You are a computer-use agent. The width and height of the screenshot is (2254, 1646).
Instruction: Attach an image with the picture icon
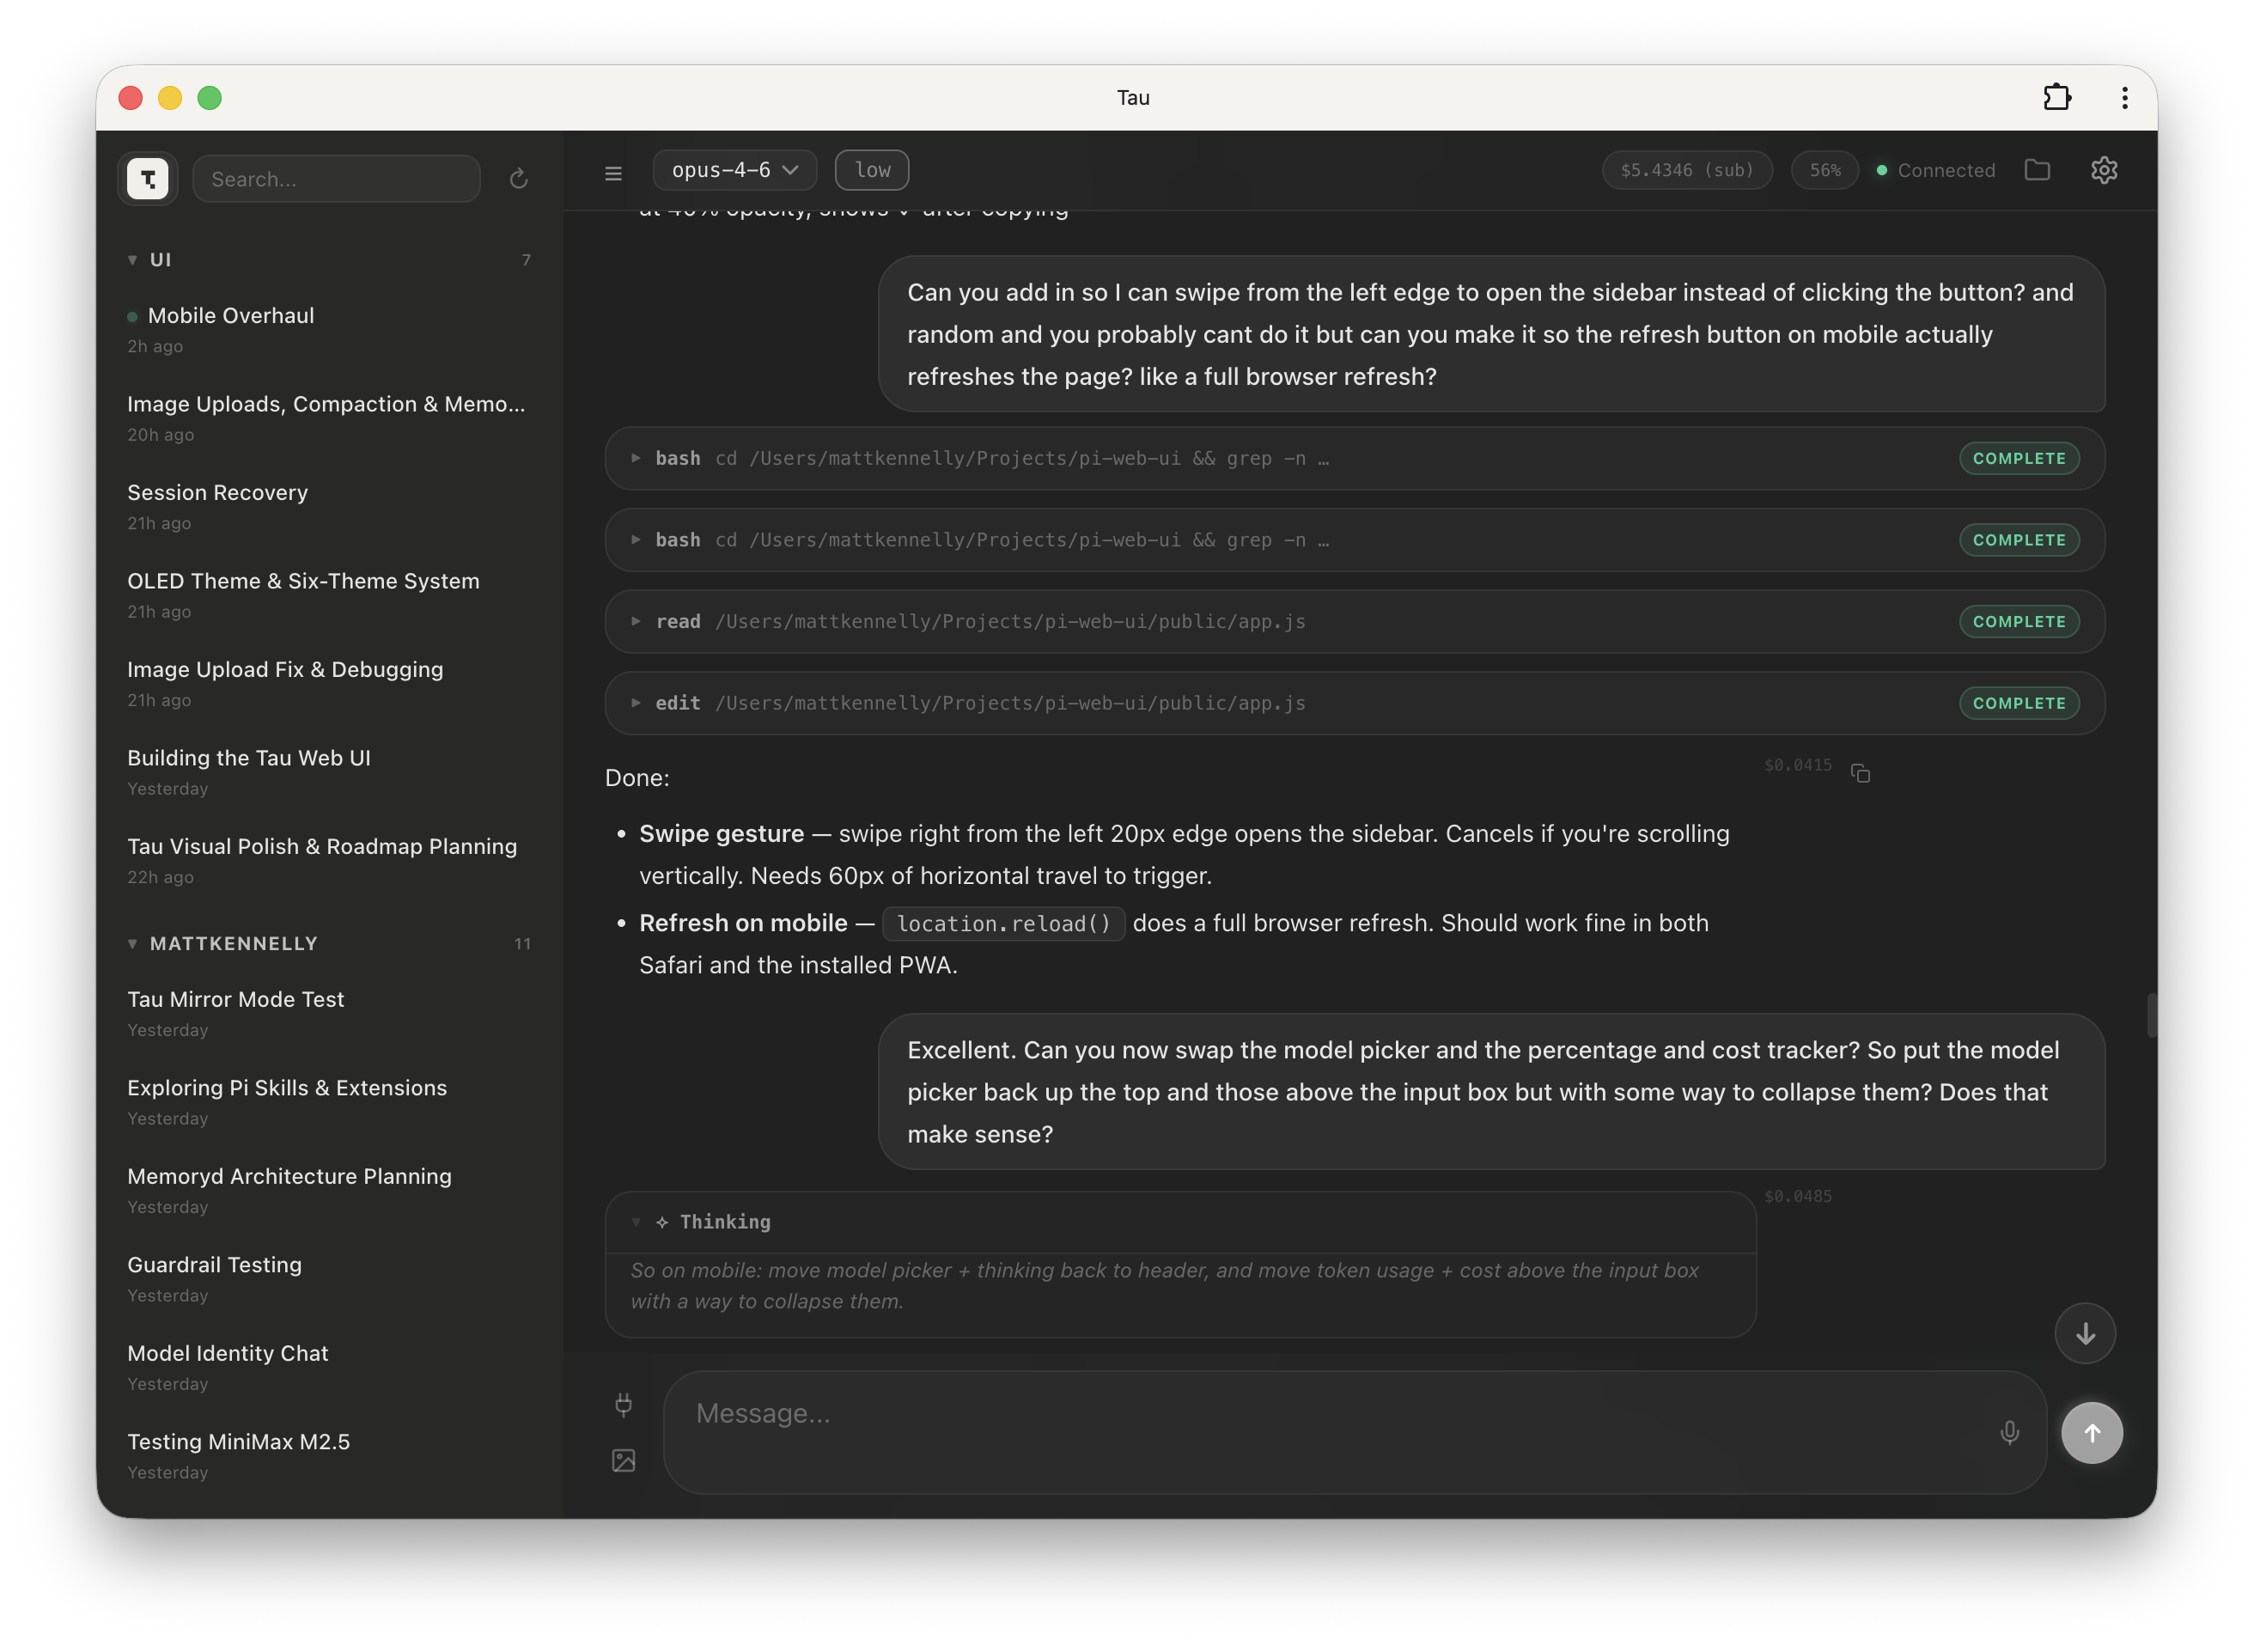click(624, 1460)
